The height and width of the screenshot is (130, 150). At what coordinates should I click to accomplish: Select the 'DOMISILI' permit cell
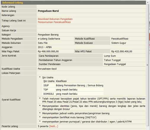pos(49,94)
